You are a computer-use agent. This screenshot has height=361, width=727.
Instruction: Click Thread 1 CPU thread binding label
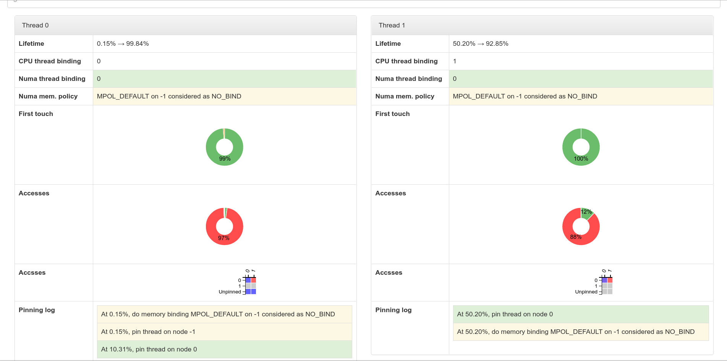[406, 61]
